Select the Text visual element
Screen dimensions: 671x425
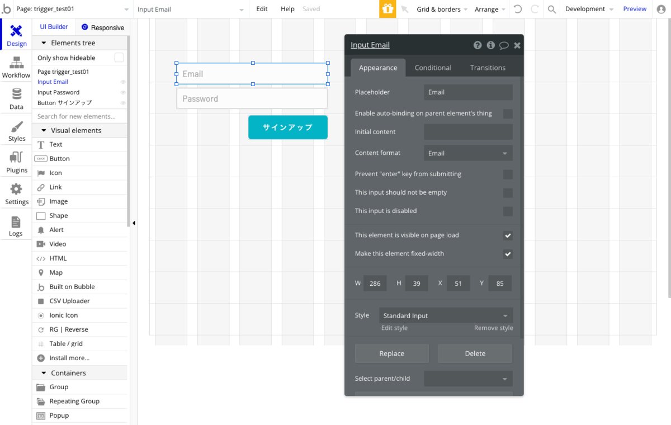(x=79, y=144)
